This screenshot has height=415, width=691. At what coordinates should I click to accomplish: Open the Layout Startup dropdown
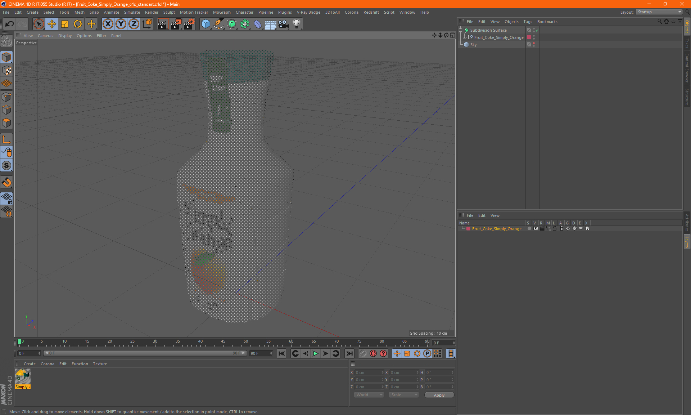tap(659, 12)
